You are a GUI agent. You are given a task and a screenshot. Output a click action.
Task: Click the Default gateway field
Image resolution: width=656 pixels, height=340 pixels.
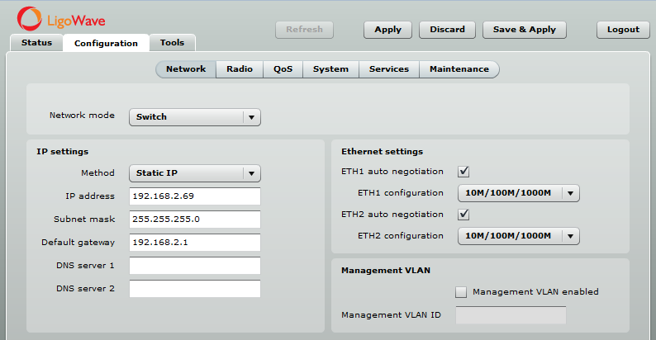(x=195, y=243)
